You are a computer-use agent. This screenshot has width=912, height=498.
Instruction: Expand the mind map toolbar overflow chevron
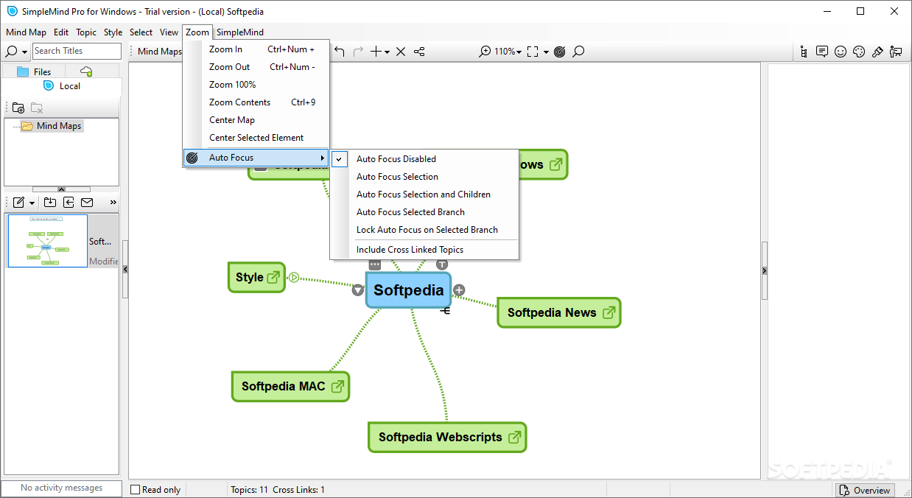coord(113,203)
